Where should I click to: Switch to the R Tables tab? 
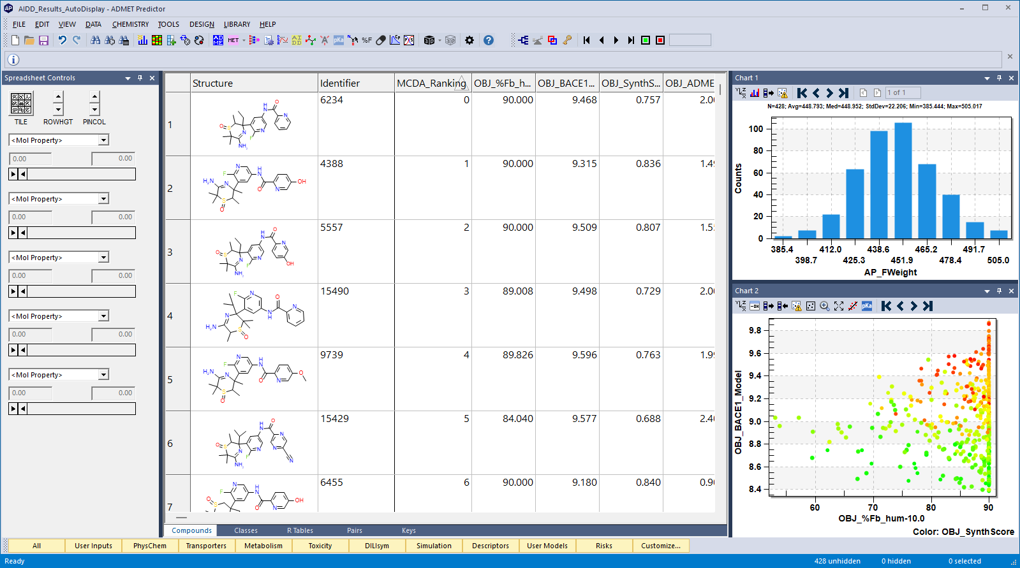[x=300, y=530]
